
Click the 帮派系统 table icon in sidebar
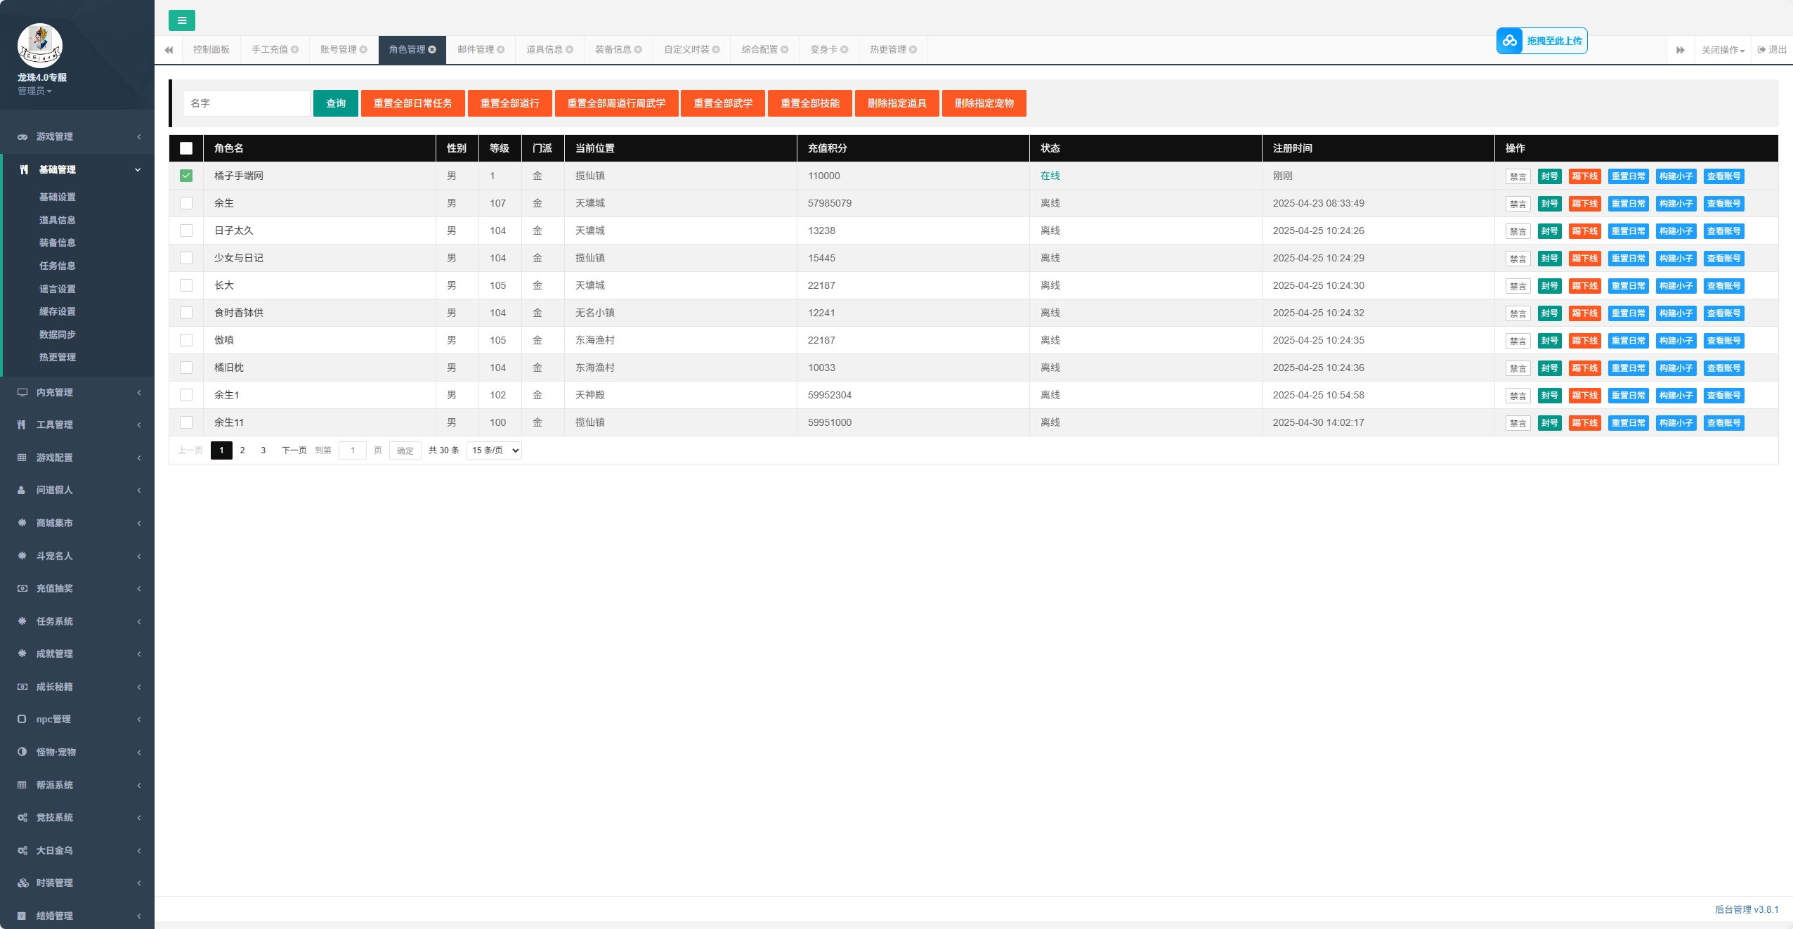(22, 785)
